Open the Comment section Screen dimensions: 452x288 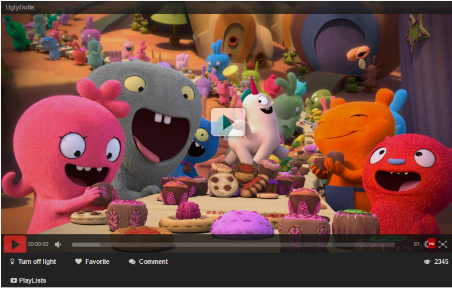click(x=149, y=261)
